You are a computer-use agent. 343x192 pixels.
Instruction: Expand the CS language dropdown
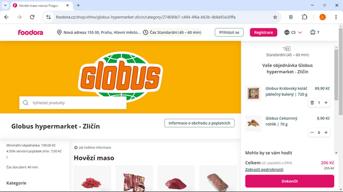(293, 32)
